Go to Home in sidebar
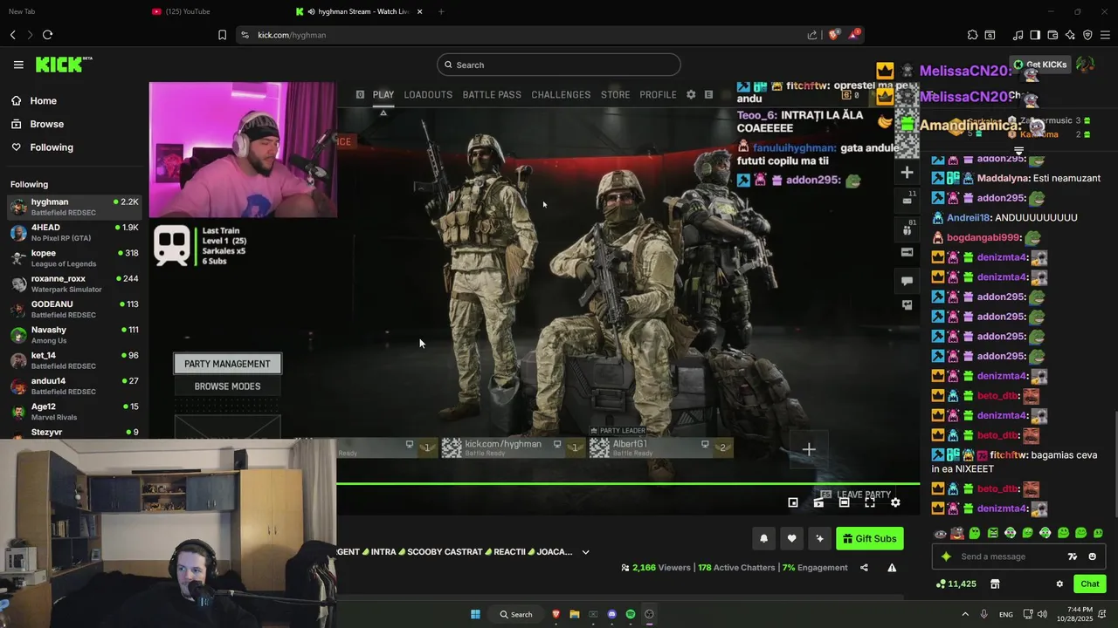 [x=36, y=100]
